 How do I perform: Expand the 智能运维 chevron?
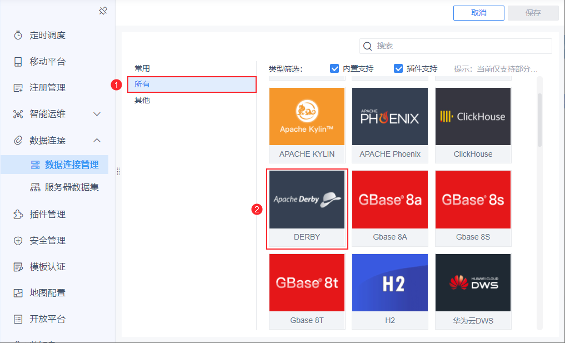click(x=97, y=114)
